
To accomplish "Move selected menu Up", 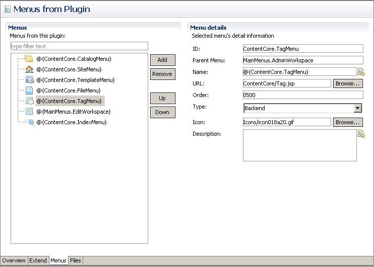I will 162,98.
